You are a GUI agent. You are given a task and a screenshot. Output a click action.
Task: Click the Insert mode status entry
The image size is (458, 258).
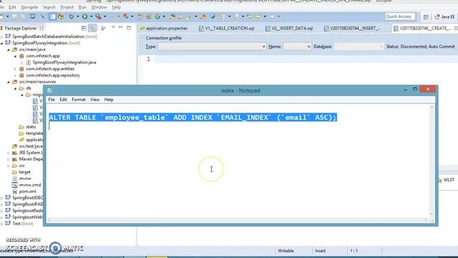320,251
